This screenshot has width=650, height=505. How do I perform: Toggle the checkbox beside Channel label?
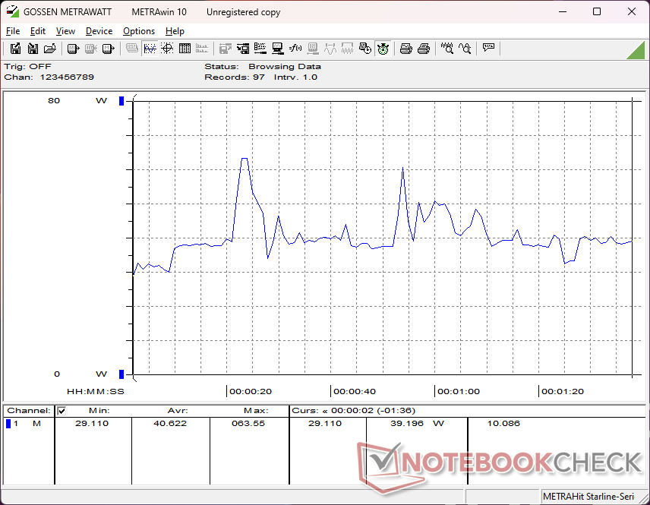[62, 411]
